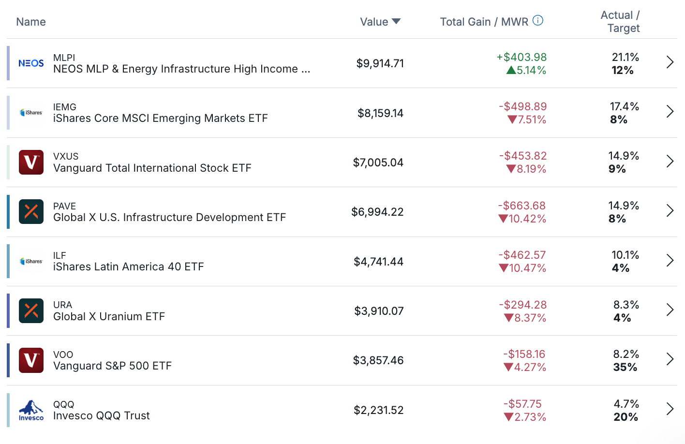The image size is (685, 444).
Task: Click the Global X logo for PAVE
Action: tap(31, 212)
